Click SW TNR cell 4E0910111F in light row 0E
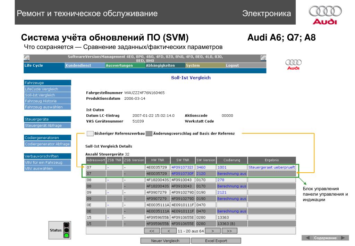 pos(183,205)
